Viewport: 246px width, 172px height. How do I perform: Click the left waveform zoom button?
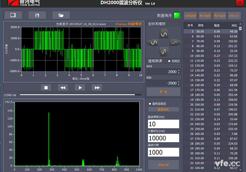pos(154,42)
